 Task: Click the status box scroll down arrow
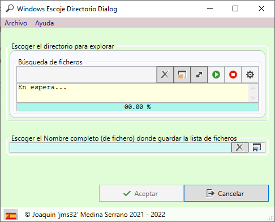point(253,98)
